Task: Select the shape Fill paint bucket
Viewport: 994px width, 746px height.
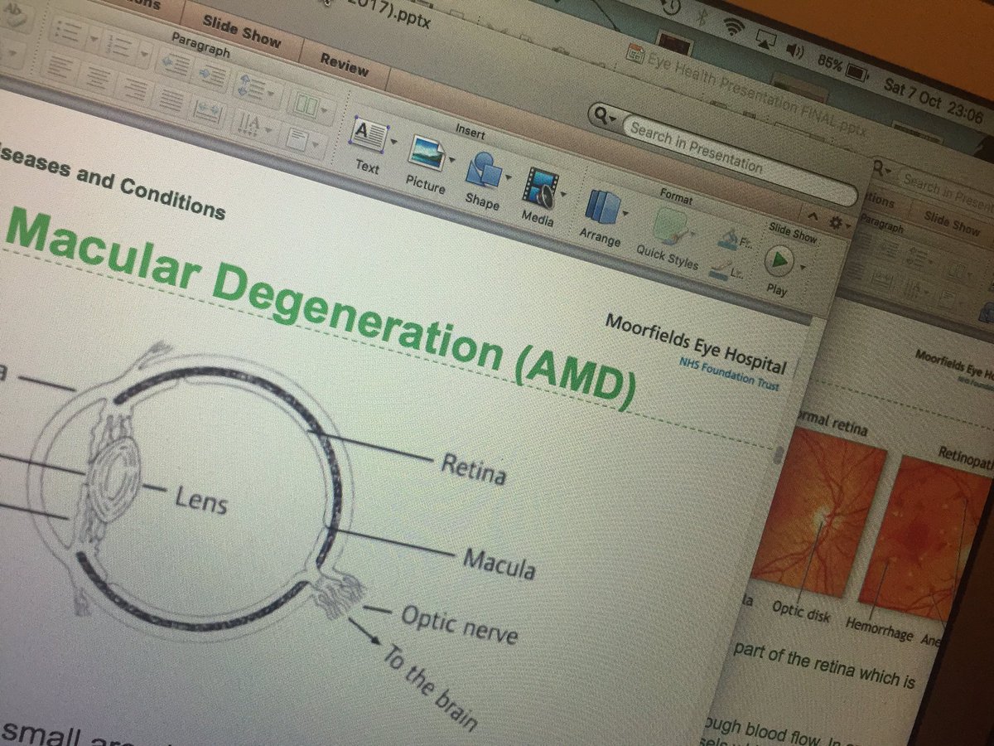Action: pyautogui.click(x=730, y=241)
